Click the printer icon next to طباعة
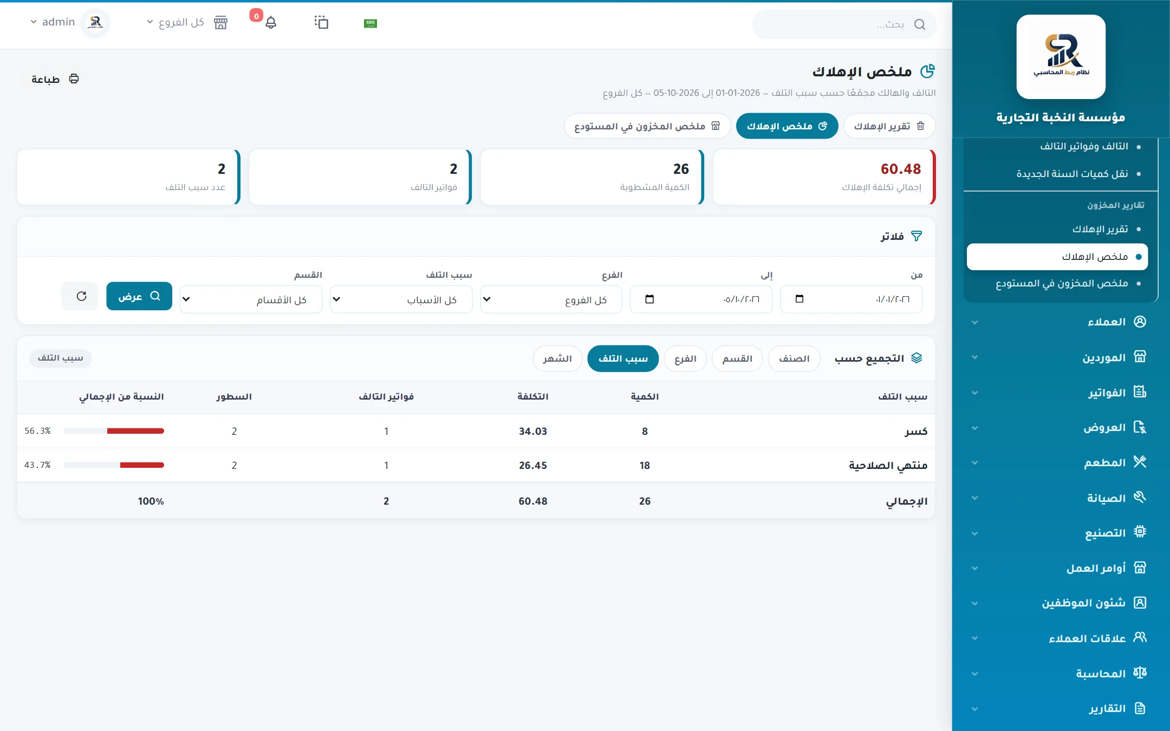1170x731 pixels. [74, 79]
